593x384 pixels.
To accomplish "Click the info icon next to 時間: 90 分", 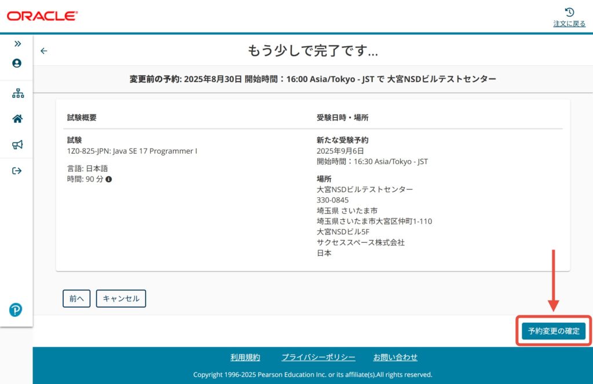I will (x=108, y=179).
